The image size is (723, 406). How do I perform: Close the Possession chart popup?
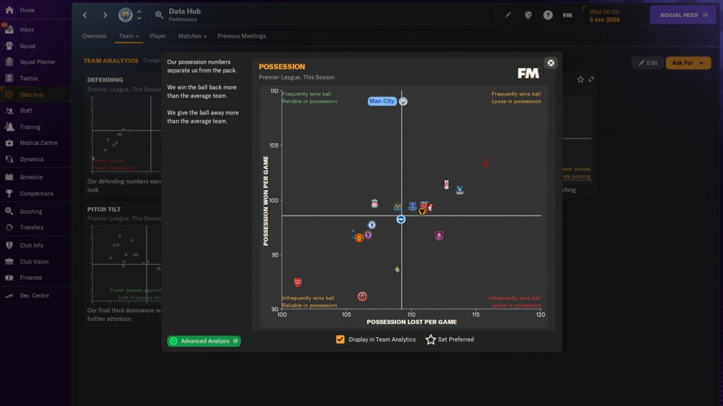(551, 63)
